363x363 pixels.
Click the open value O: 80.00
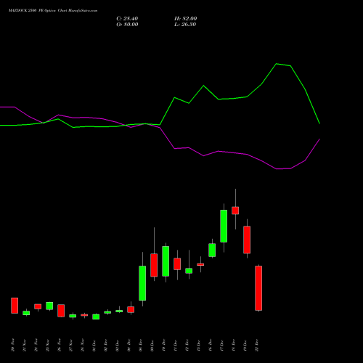pyautogui.click(x=127, y=25)
